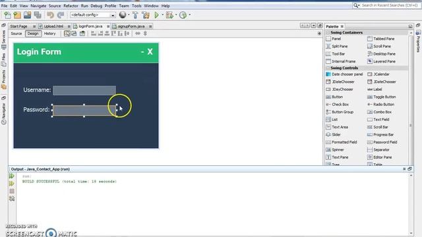Click the Stop icon in Output panel
Image resolution: width=422 pixels, height=237 pixels.
click(12, 191)
